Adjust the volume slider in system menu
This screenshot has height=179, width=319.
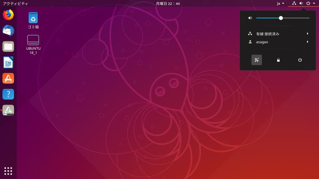point(283,18)
